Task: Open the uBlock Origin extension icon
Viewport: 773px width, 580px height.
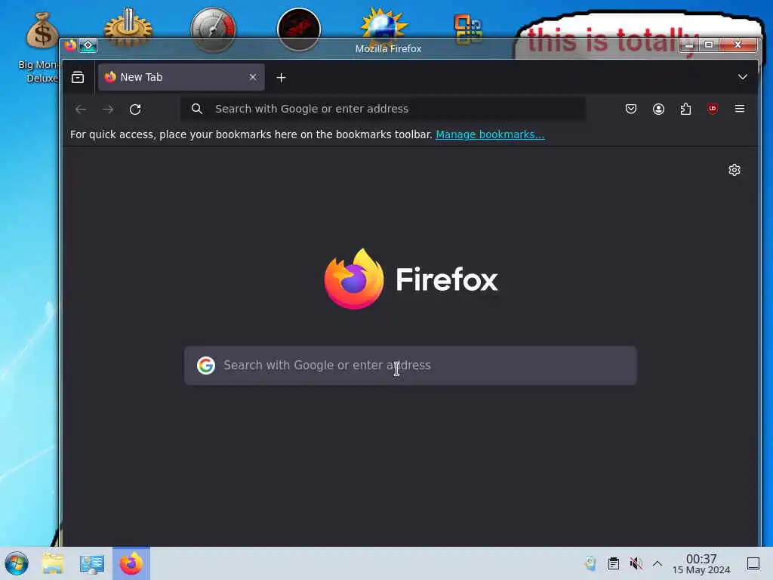Action: pos(713,109)
